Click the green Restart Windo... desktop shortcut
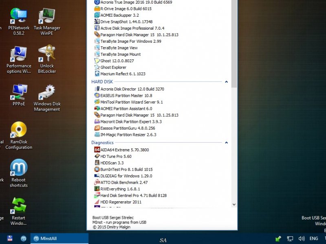 pos(19,211)
